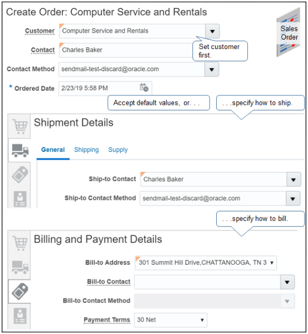Click the Contact label link
The height and width of the screenshot is (334, 308).
43,50
